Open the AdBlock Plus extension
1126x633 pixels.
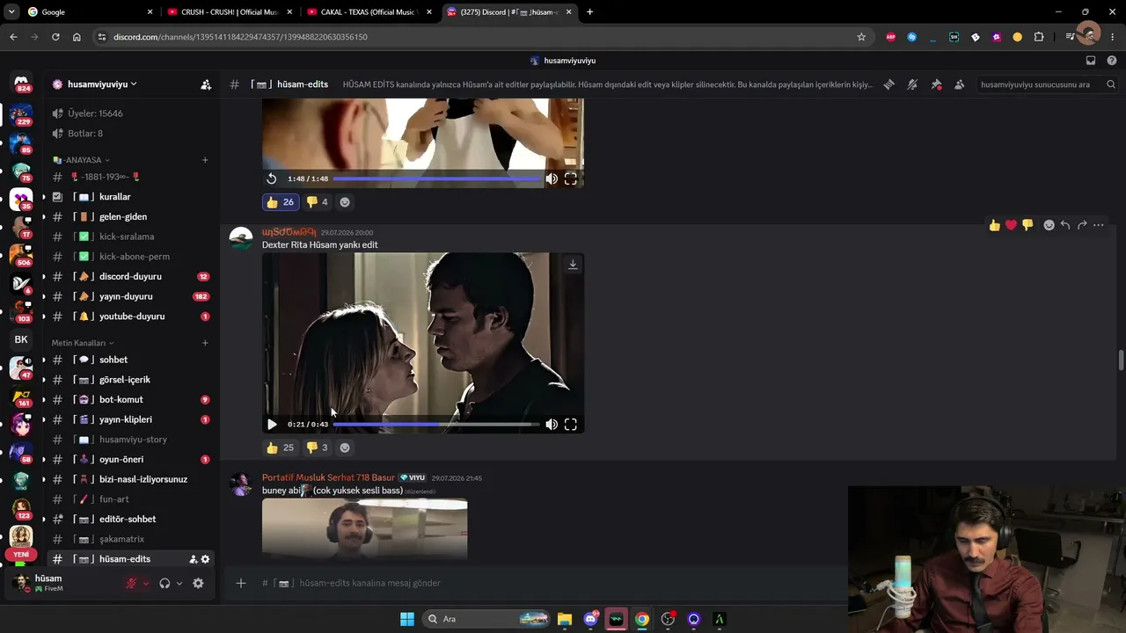click(891, 37)
